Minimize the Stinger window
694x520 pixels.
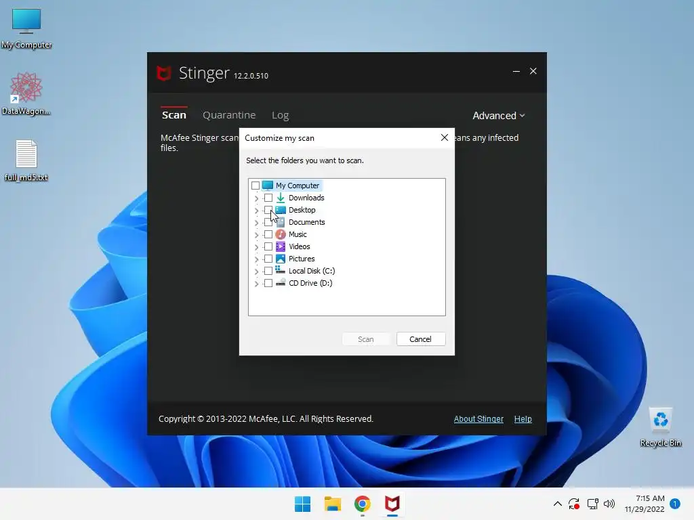516,71
